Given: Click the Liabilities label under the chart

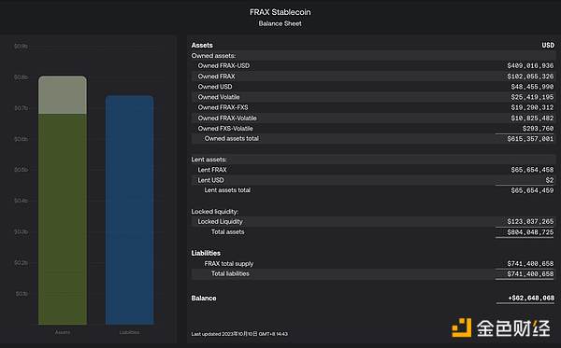Looking at the screenshot, I should coord(130,332).
